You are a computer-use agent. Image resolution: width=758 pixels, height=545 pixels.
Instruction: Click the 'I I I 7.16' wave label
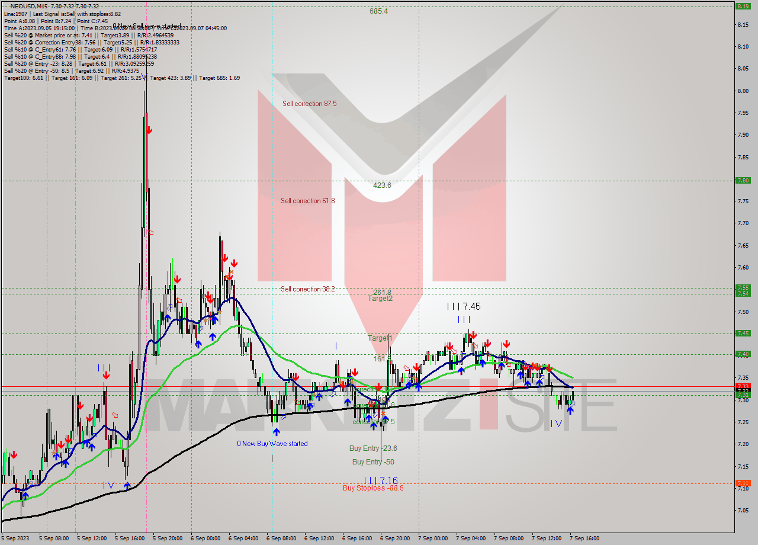tap(381, 480)
